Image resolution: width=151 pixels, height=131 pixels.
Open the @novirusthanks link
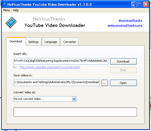coord(130,20)
